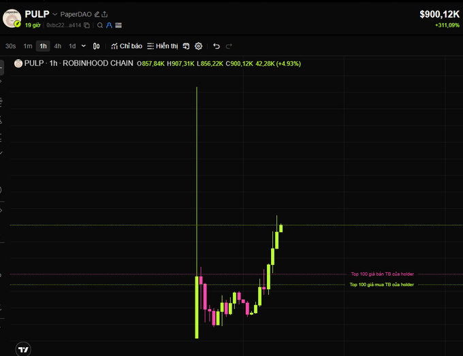The height and width of the screenshot is (356, 463).
Task: Switch chart to 1m timeframe
Action: click(28, 46)
